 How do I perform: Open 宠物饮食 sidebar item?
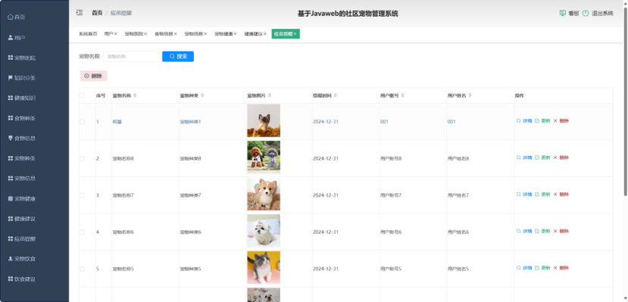(x=22, y=259)
